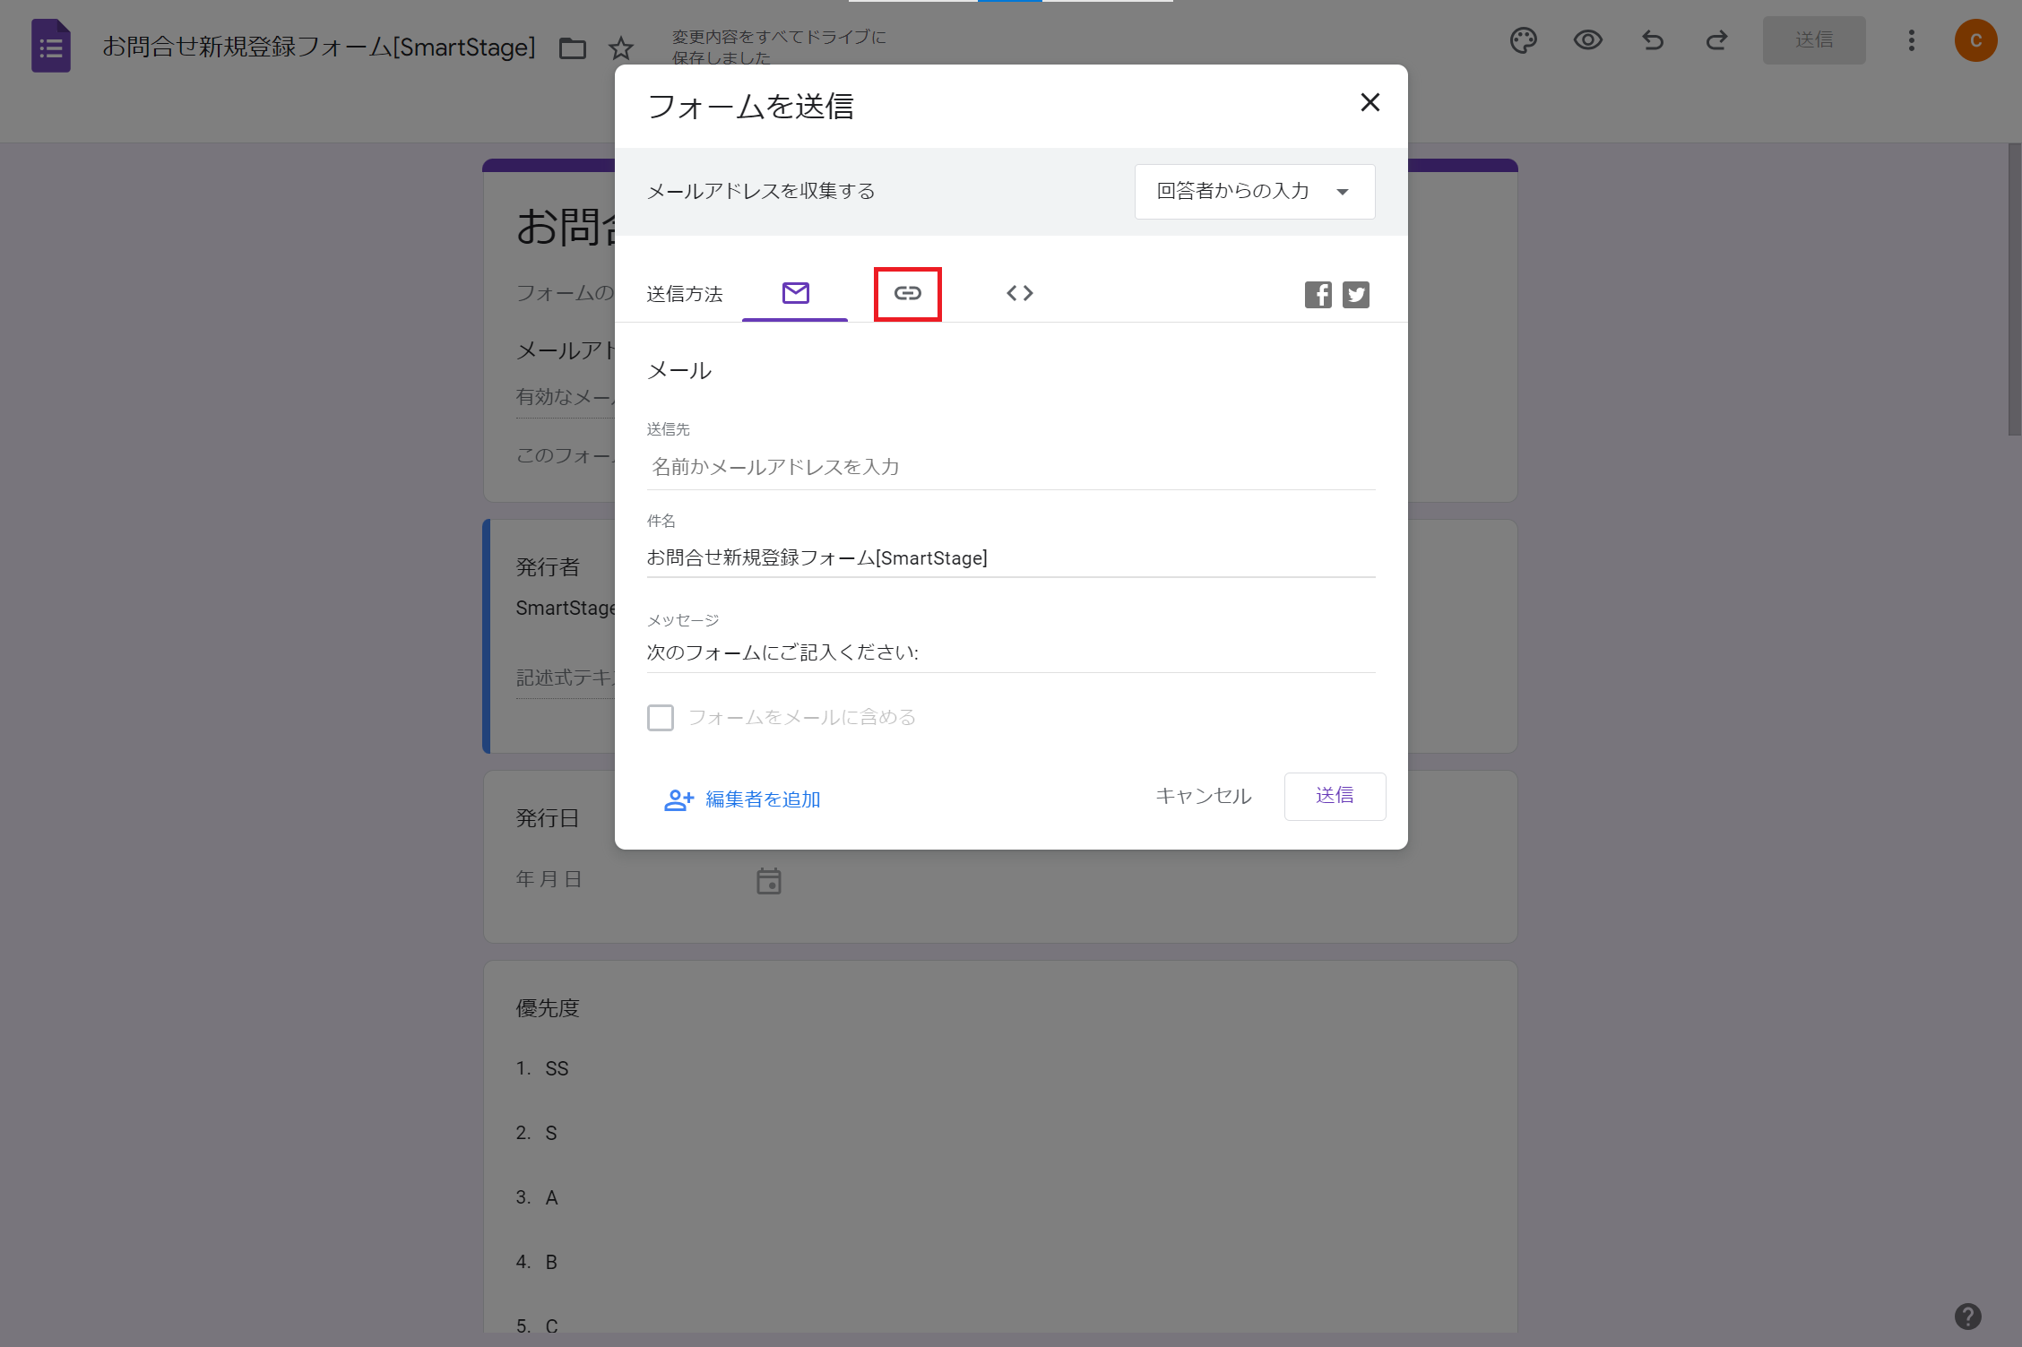Image resolution: width=2022 pixels, height=1347 pixels.
Task: Open the Google Forms home icon
Action: coord(51,46)
